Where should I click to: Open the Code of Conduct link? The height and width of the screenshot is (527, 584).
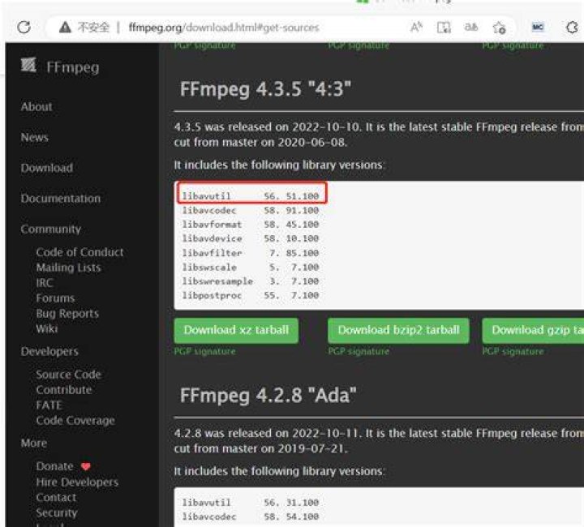[80, 252]
